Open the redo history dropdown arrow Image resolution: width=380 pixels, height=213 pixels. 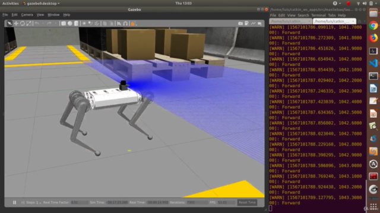(55, 24)
